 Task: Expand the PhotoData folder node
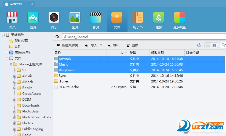pyautogui.click(x=14, y=112)
